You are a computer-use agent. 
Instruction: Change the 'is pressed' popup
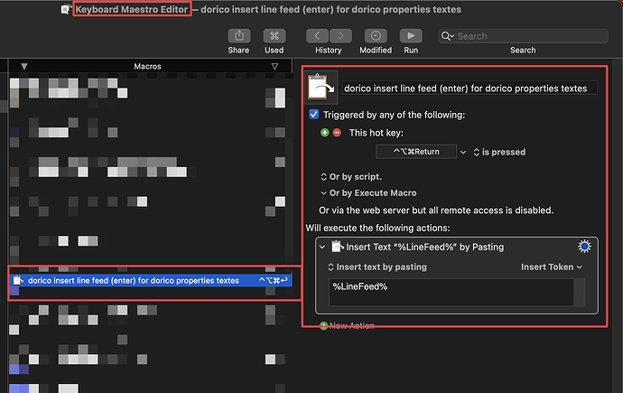pyautogui.click(x=500, y=152)
